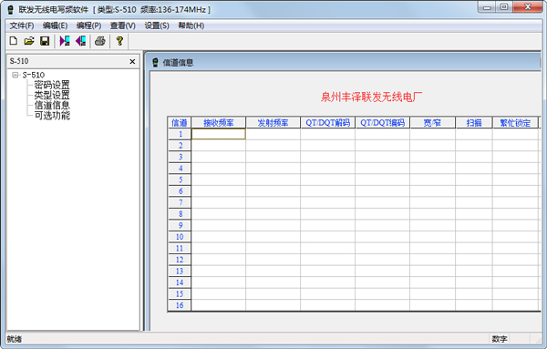
Task: Open the 文件(F) menu
Action: point(22,26)
